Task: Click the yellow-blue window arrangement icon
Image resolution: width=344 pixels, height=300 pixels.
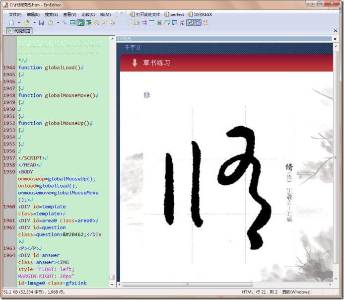Action: point(167,23)
